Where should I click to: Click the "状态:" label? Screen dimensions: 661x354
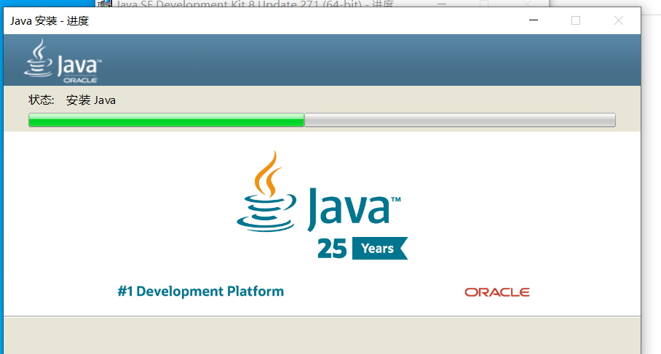(x=41, y=100)
